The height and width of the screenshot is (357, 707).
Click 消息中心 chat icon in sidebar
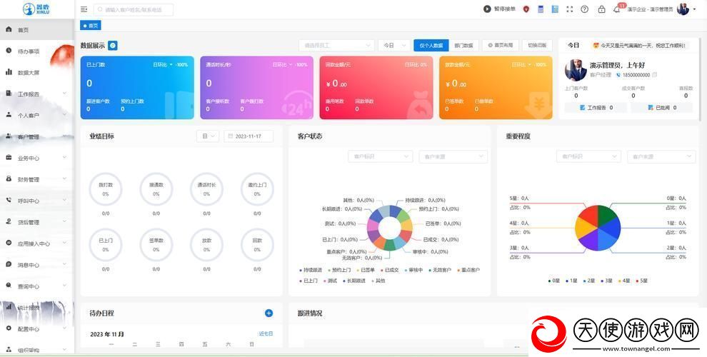[9, 264]
